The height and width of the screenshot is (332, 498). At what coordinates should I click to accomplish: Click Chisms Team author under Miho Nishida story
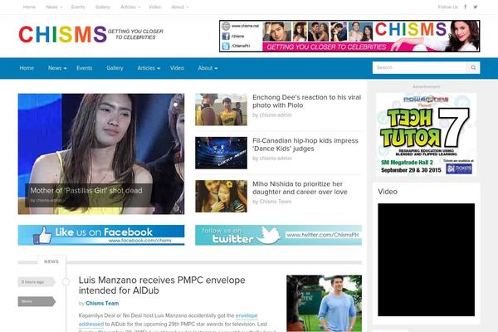click(275, 202)
